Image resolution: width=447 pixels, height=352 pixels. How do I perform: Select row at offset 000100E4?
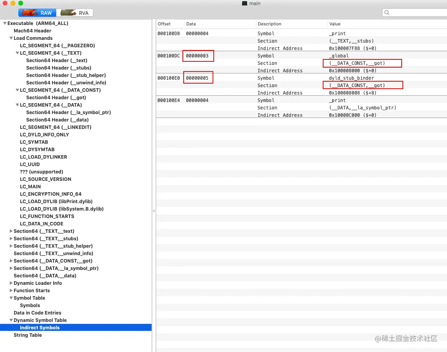click(x=302, y=100)
